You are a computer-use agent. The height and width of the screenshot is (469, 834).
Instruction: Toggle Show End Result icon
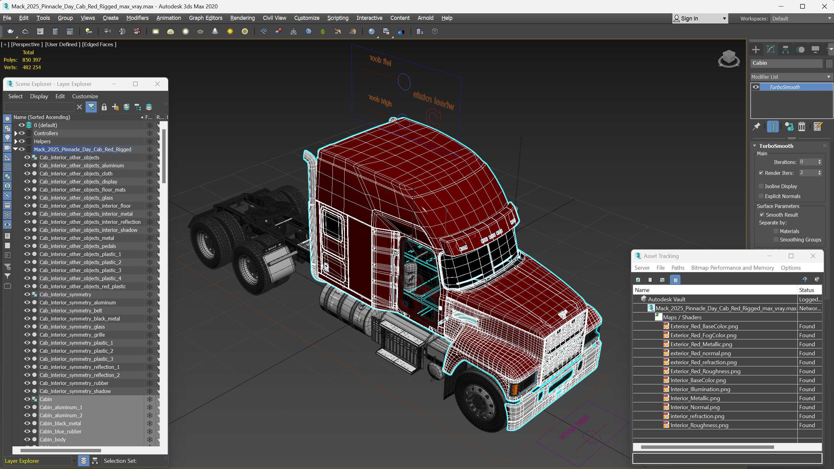[773, 126]
